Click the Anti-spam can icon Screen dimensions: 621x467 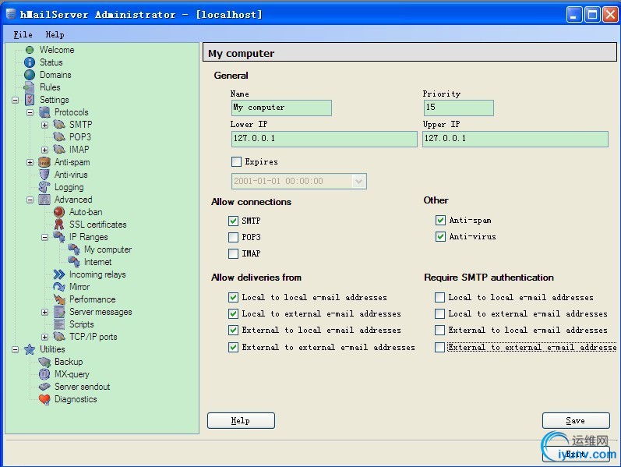point(44,162)
